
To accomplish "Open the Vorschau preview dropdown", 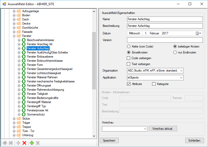I will point(145,129).
